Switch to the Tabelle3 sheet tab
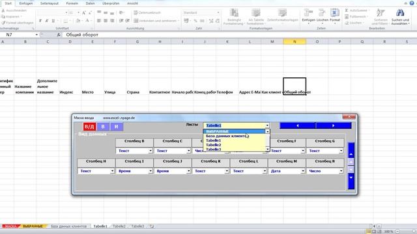Screen dimensions: 417x234 [x=137, y=226]
